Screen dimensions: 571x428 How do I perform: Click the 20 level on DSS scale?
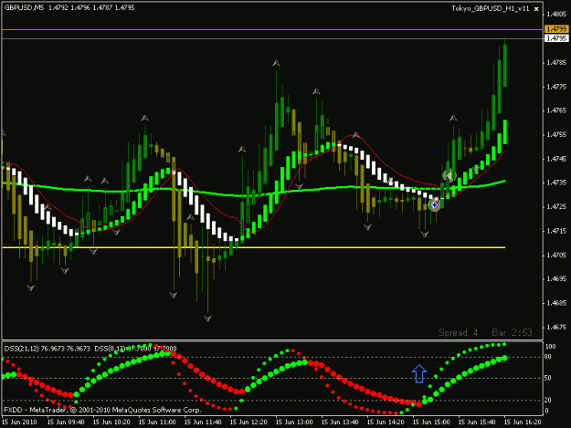click(548, 400)
